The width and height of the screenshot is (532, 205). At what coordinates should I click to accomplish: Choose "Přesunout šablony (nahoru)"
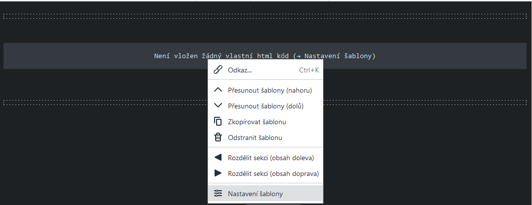click(270, 90)
